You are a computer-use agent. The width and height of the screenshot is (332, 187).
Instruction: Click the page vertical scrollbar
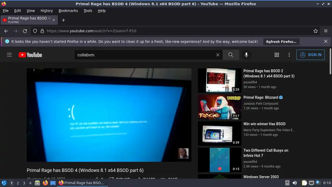pyautogui.click(x=330, y=61)
